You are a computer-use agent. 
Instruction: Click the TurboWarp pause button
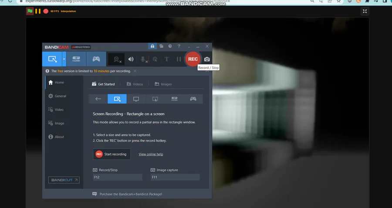click(38, 11)
